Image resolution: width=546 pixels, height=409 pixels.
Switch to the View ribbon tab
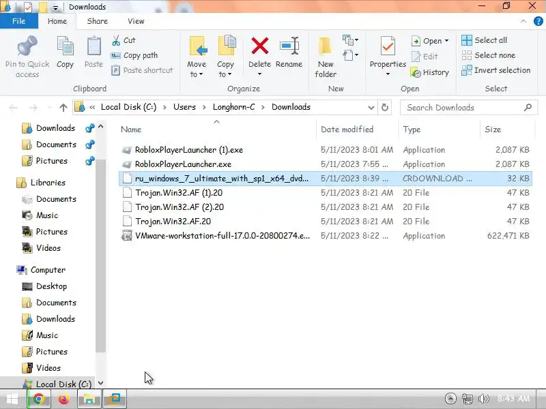136,21
